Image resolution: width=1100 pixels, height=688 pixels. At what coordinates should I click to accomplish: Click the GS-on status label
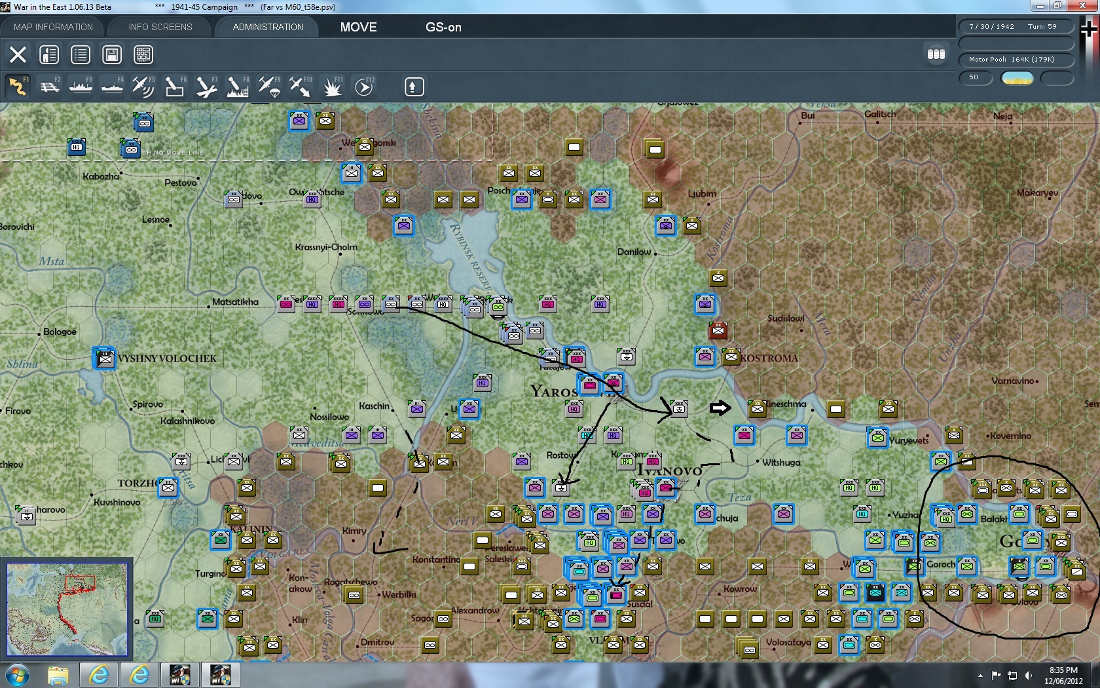pos(443,27)
